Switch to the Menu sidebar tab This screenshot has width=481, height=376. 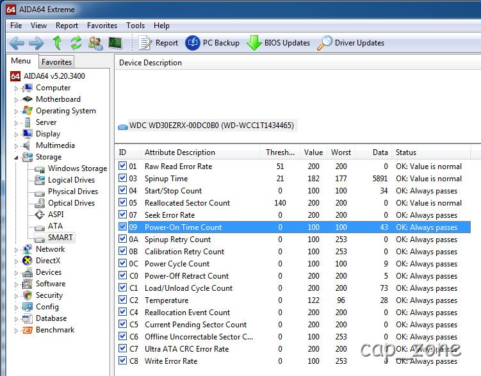21,61
